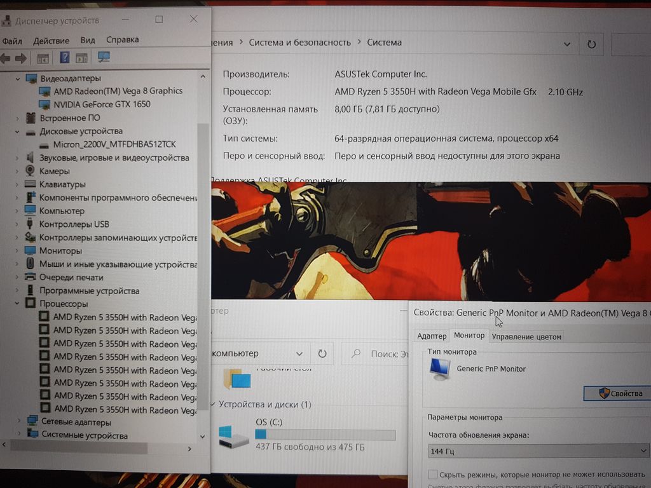Click the OS (C:) drive icon

coord(234,436)
